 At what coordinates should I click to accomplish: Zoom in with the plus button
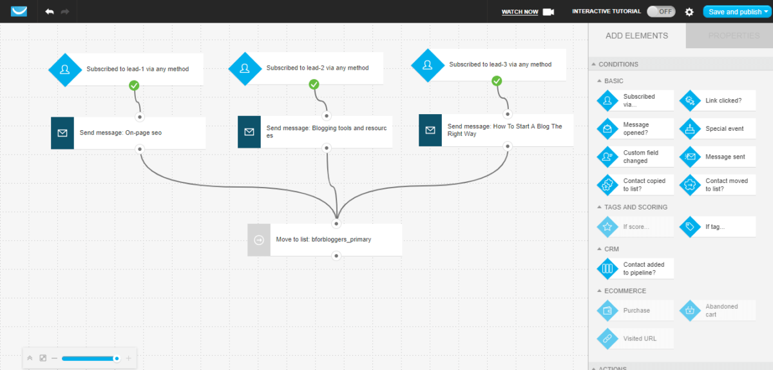[129, 358]
